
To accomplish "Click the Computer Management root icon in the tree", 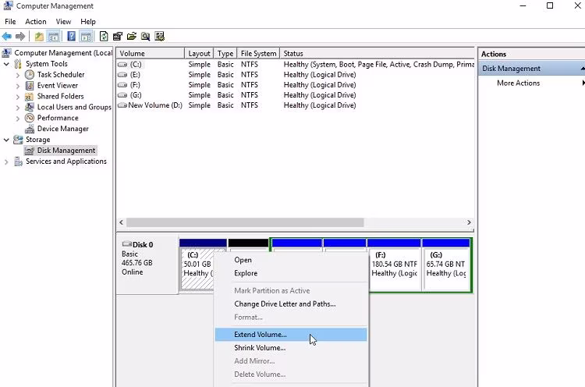I will 6,53.
